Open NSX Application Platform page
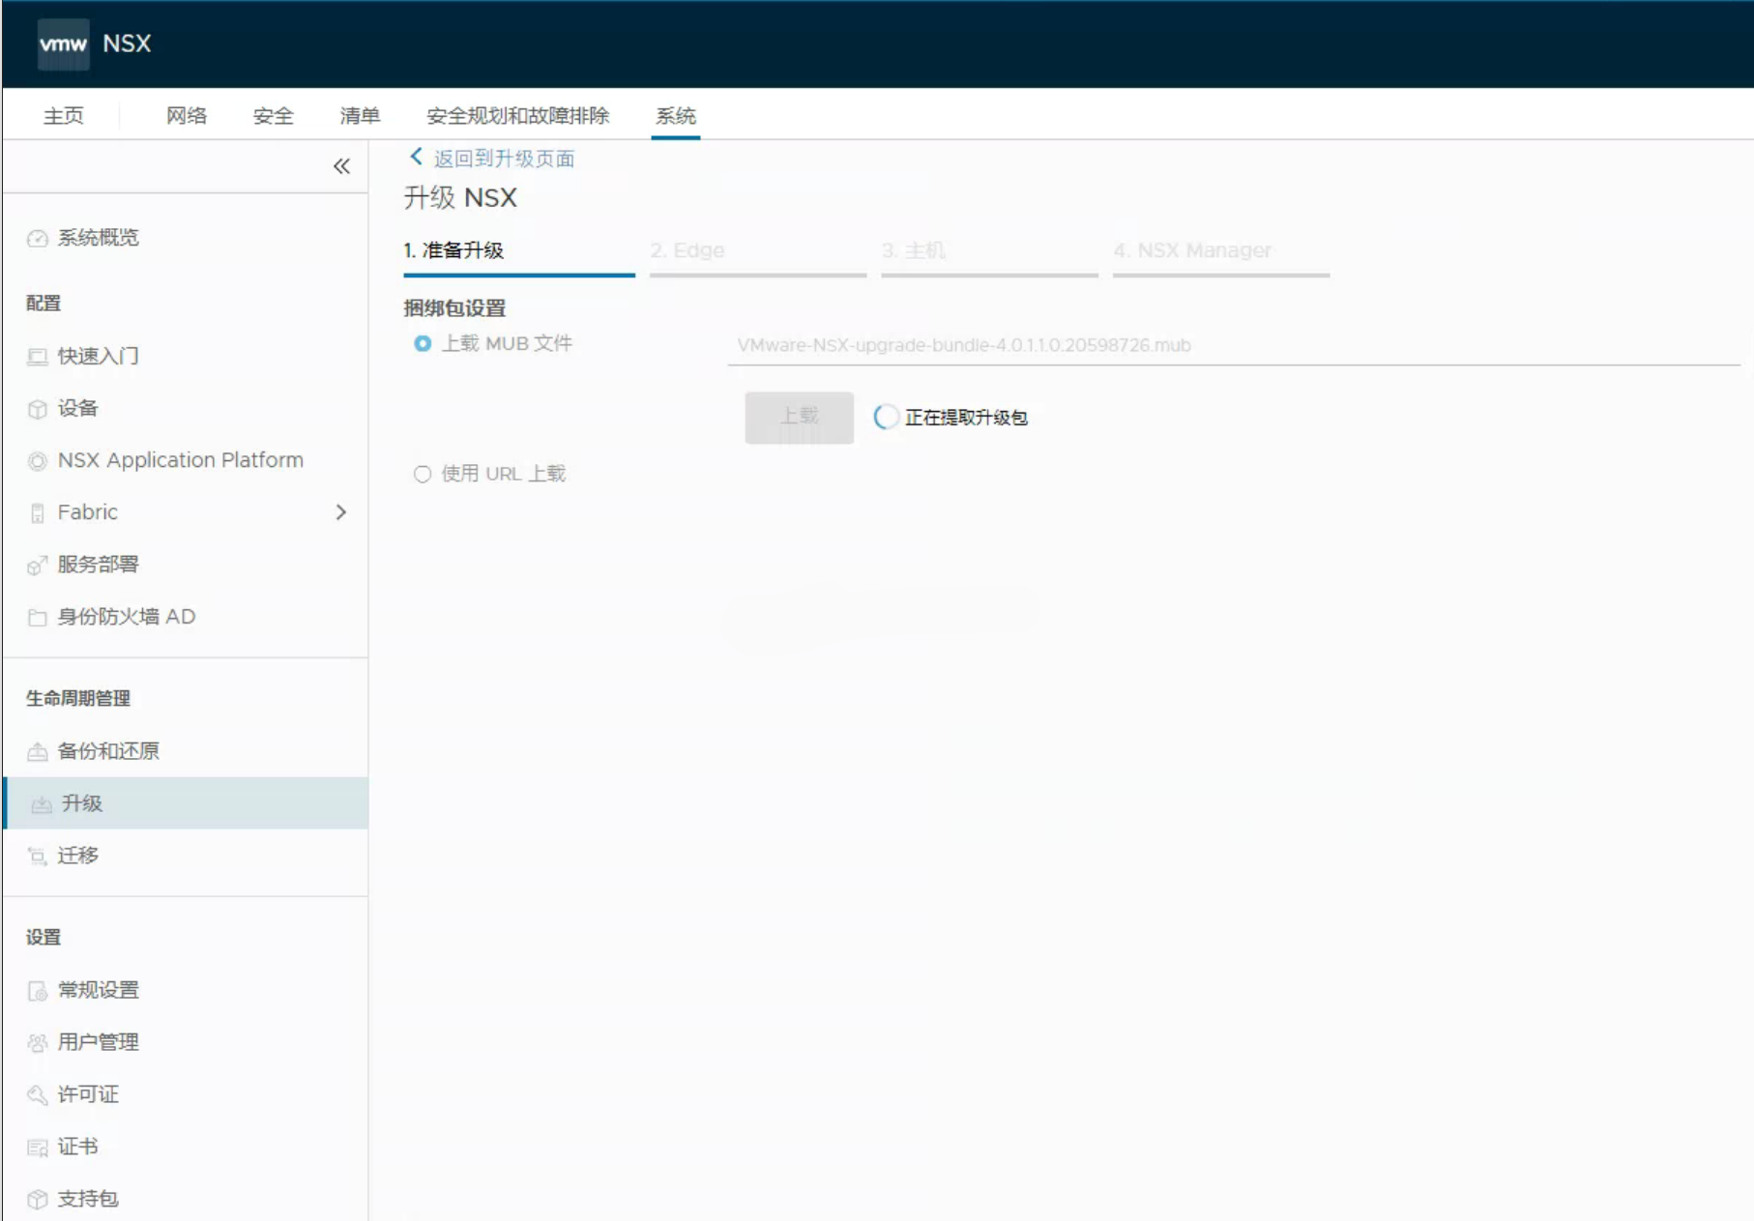Viewport: 1754px width, 1221px height. 181,460
